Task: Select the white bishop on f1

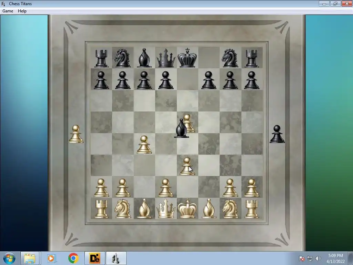Action: coord(209,209)
